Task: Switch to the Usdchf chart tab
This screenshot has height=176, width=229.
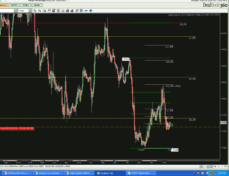Action: [x=14, y=5]
